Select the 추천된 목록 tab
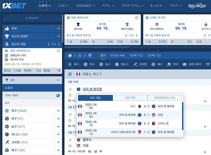The width and height of the screenshot is (211, 155). point(118,56)
